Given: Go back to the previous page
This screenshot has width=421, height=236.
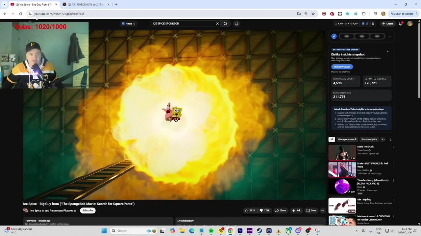Looking at the screenshot, I should coord(5,14).
